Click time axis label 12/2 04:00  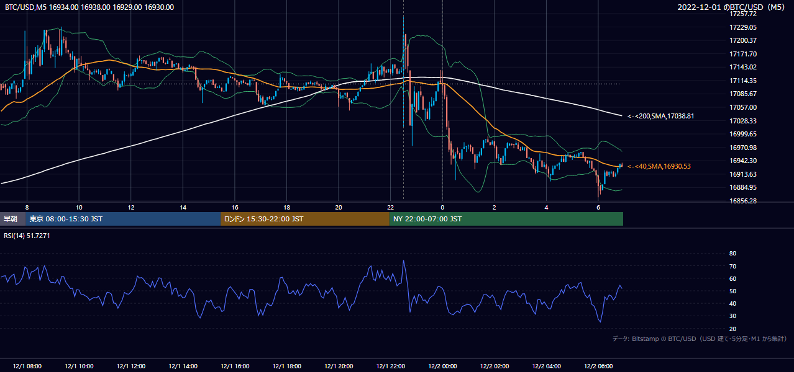pyautogui.click(x=546, y=366)
